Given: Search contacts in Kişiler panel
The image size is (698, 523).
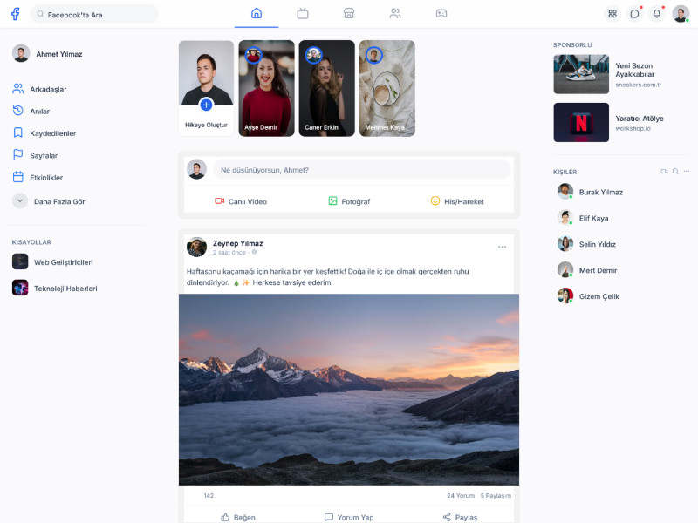Looking at the screenshot, I should coord(675,172).
